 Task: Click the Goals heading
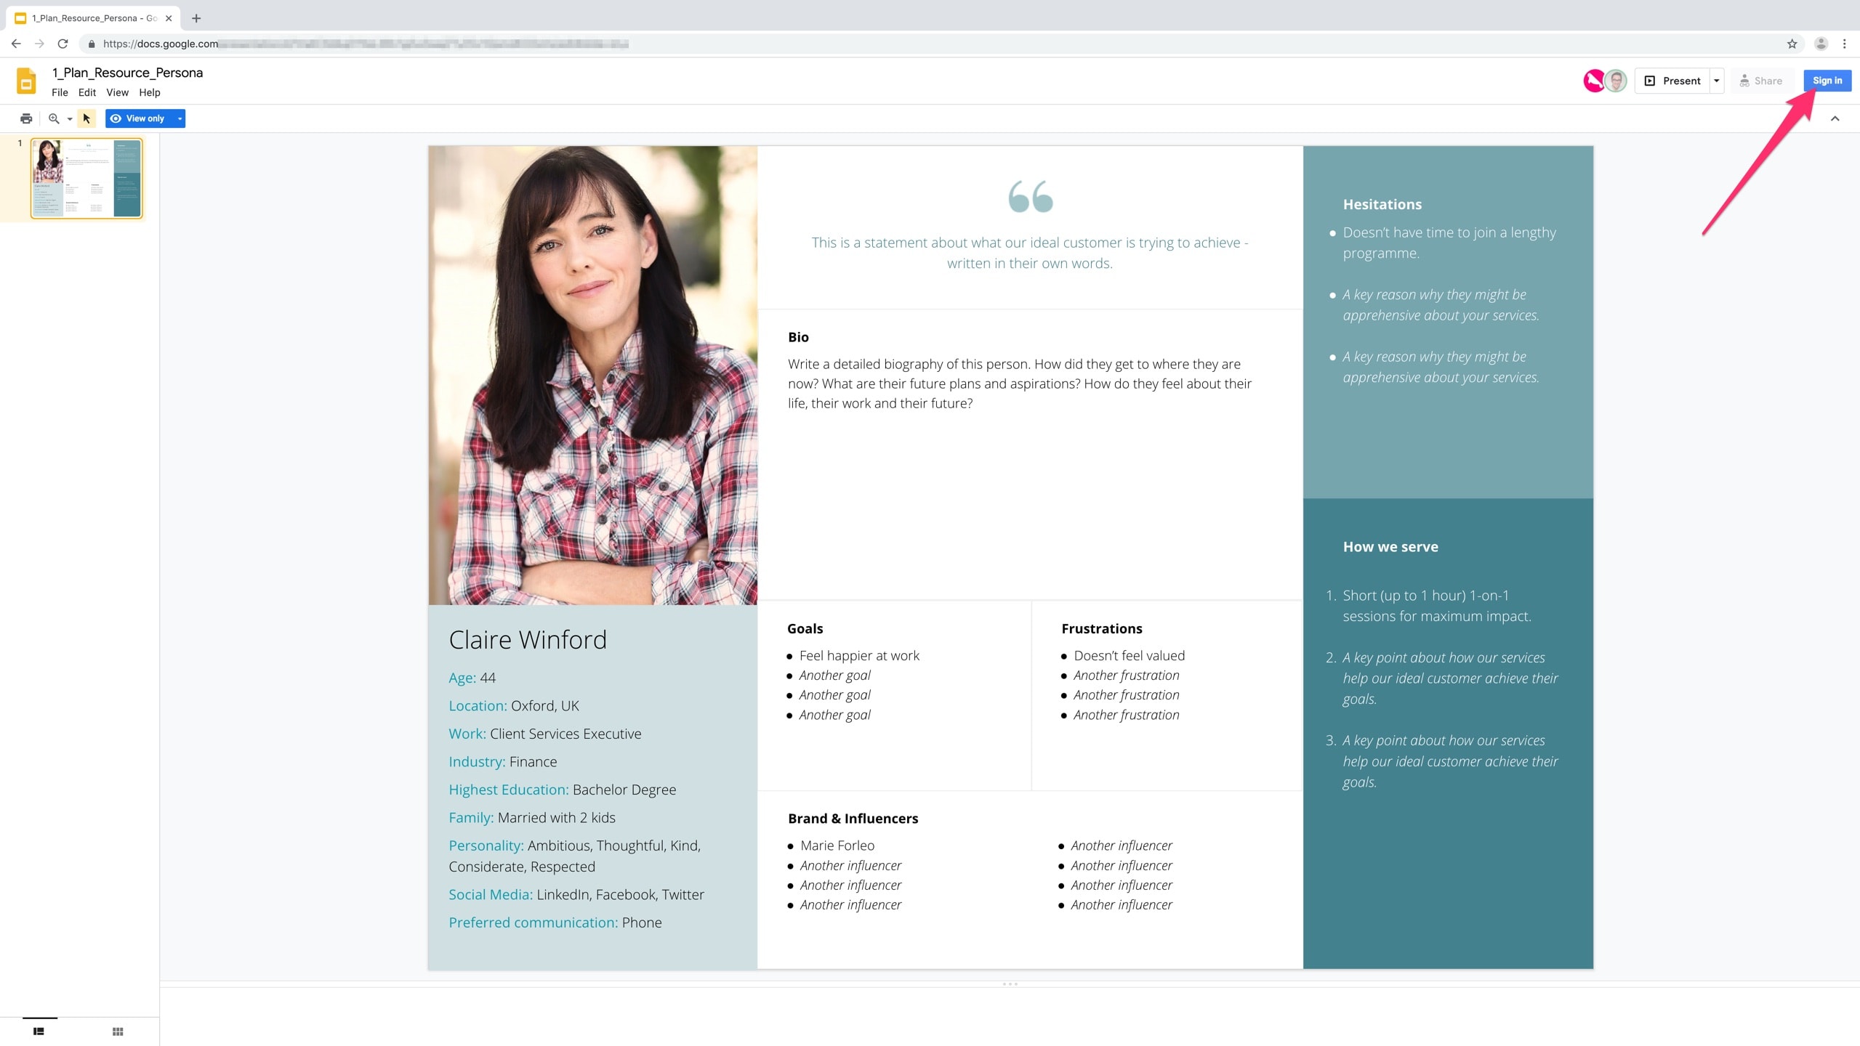click(805, 628)
